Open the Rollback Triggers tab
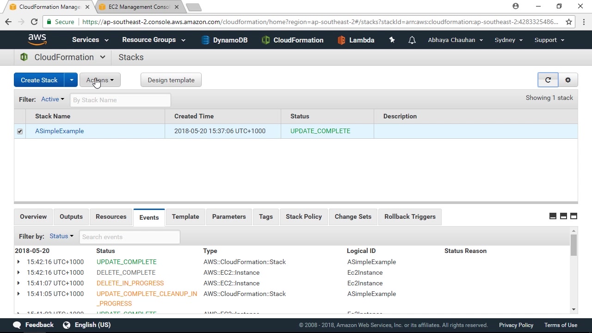The width and height of the screenshot is (592, 333). (x=410, y=216)
